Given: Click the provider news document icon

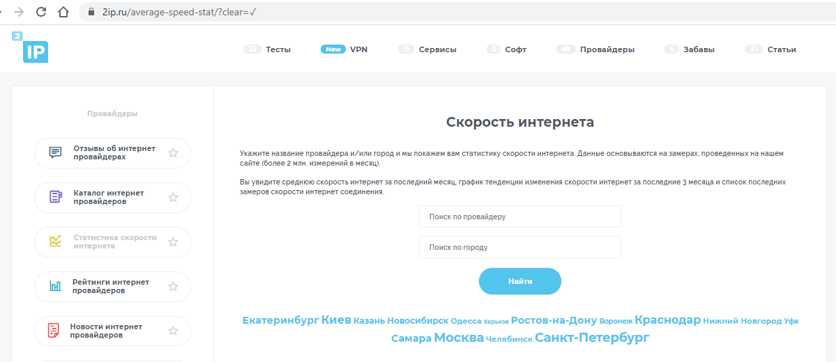Looking at the screenshot, I should [54, 331].
